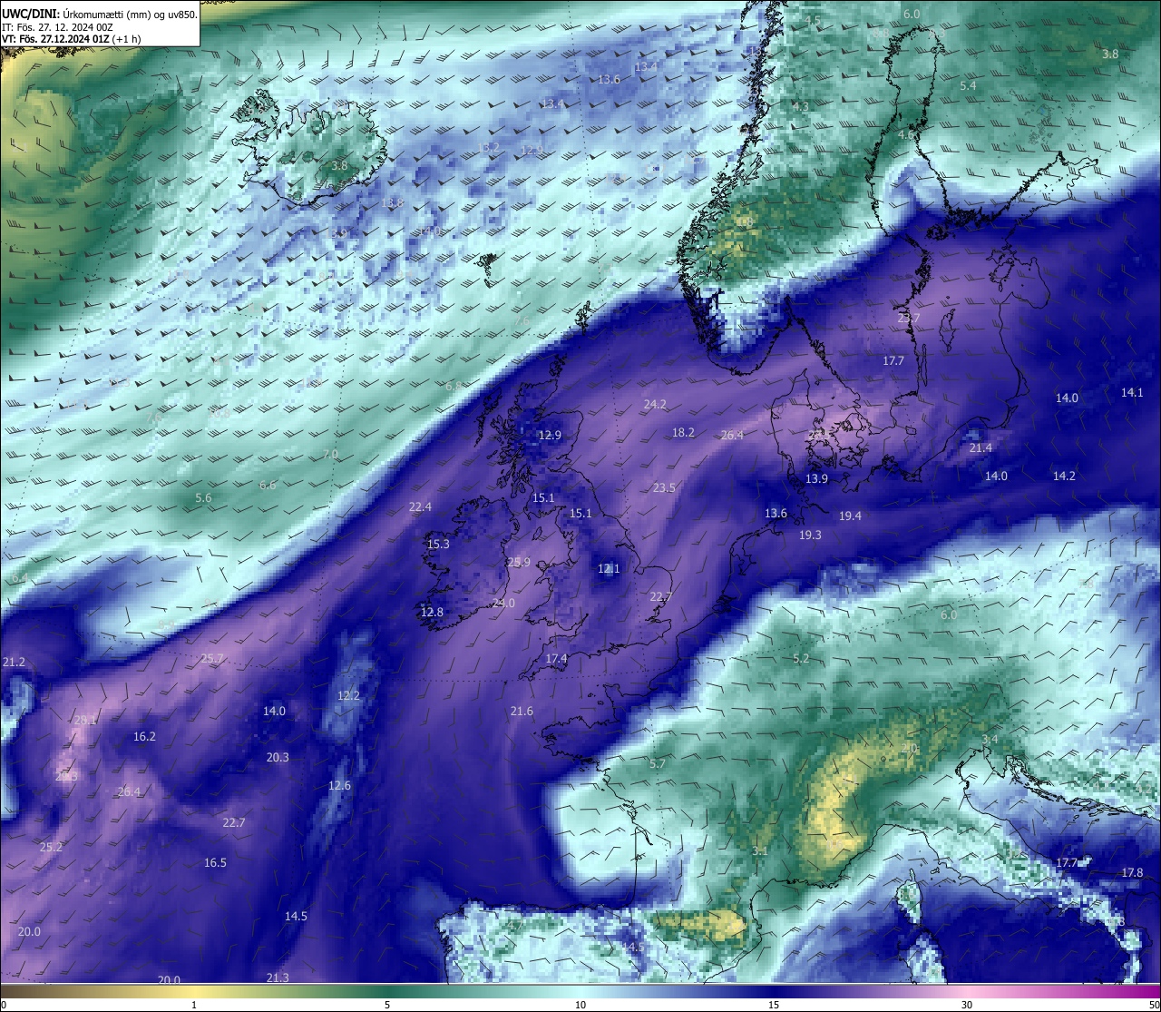Click the 25.2 value label
The width and height of the screenshot is (1161, 1012).
[x=51, y=847]
